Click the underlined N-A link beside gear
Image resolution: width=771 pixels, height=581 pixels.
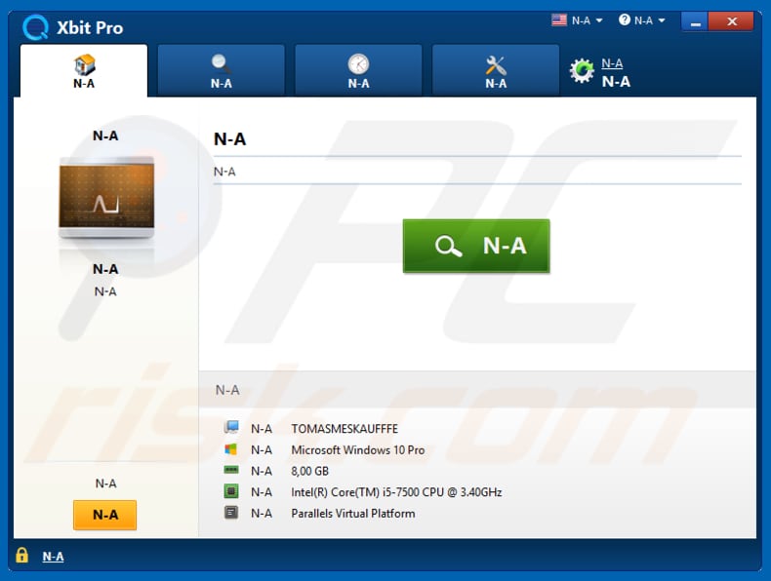[x=612, y=63]
